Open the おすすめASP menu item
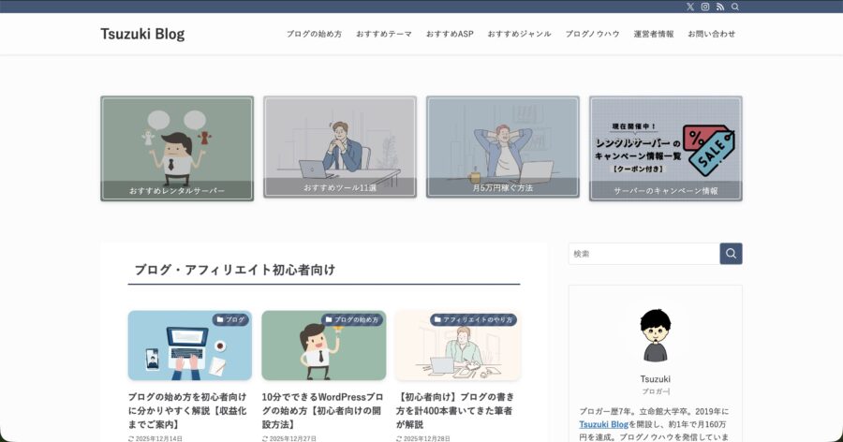 450,34
